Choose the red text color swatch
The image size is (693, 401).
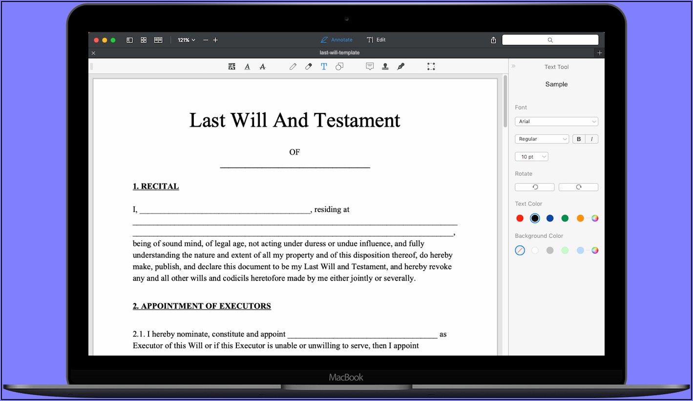coord(520,218)
